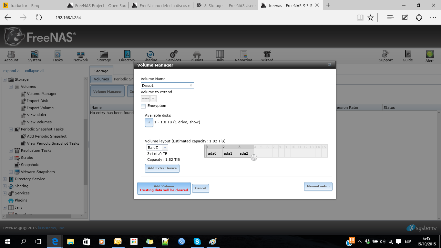Open the Storage toolbar icon
The height and width of the screenshot is (248, 441).
(x=104, y=56)
